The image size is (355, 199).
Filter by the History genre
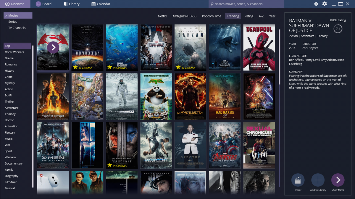click(x=9, y=70)
